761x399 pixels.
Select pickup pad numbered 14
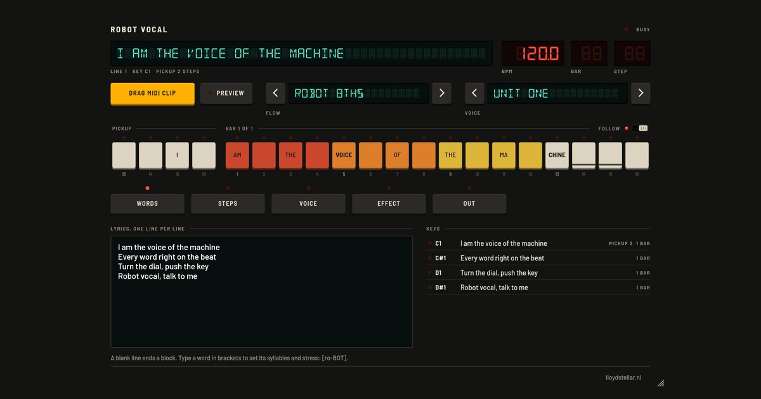coord(150,155)
